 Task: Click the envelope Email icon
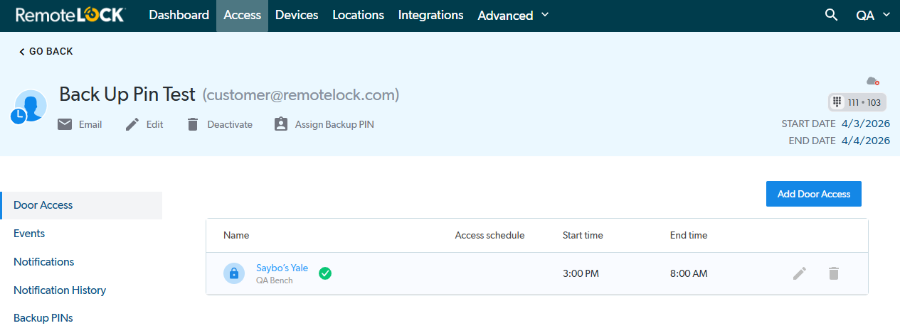coord(65,124)
